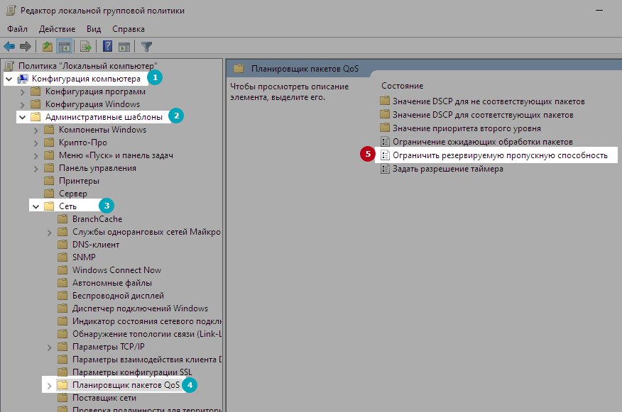Collapse the Сеть tree node
This screenshot has width=622, height=412.
click(36, 206)
